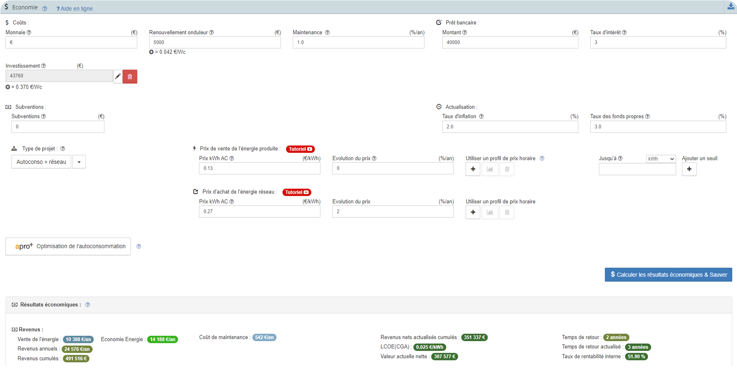Click the 0.025 €/kWh LCOE badge
Viewport: 737px width, 368px height.
(430, 347)
